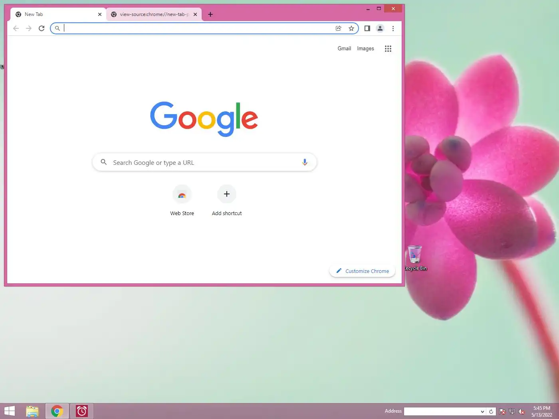Refresh the taskbar Address toolbar
559x419 pixels.
[491, 411]
